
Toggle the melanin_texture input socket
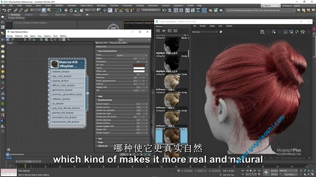(x=50, y=72)
